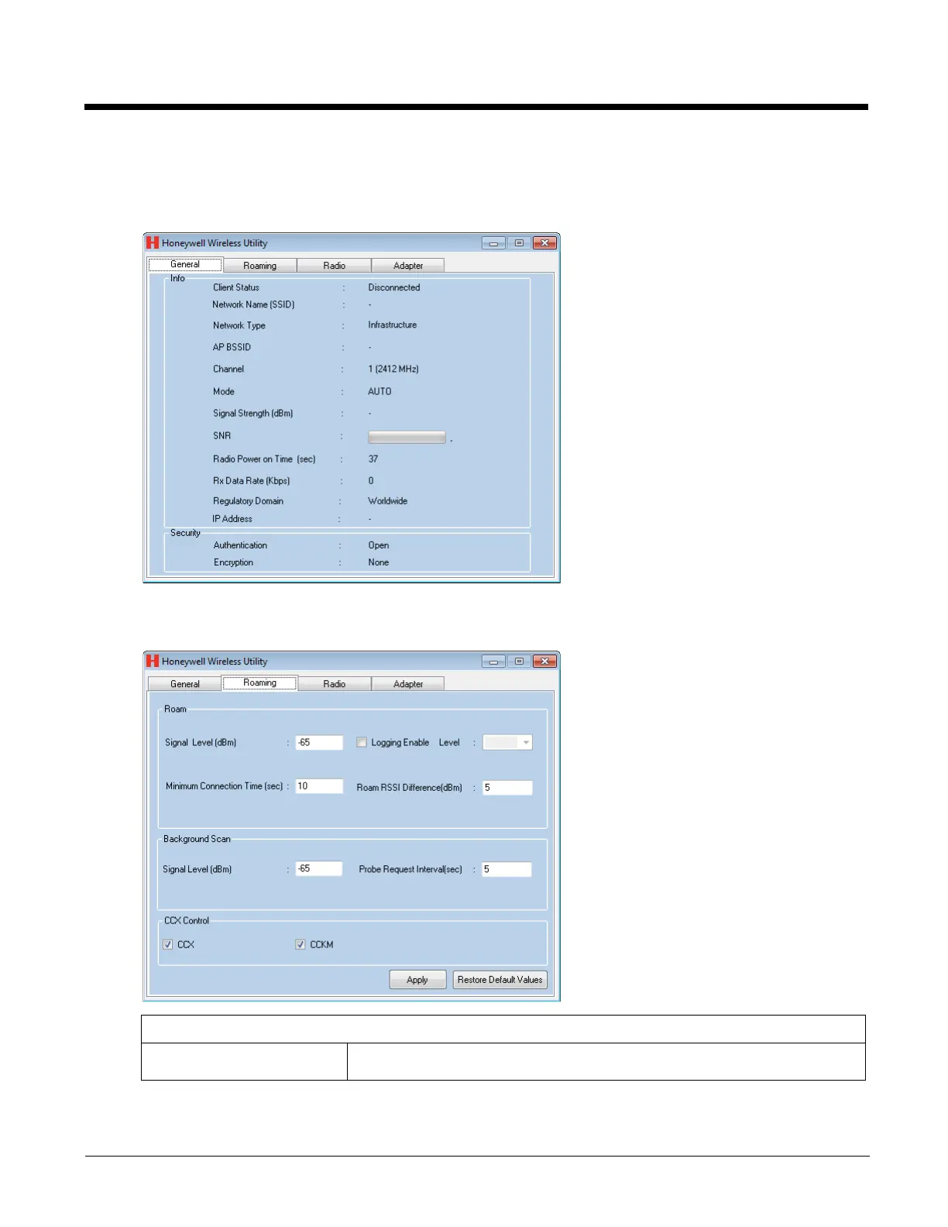Screen dimensions: 948x1227
Task: Select Roaming tab in bottom window
Action: pyautogui.click(x=259, y=682)
